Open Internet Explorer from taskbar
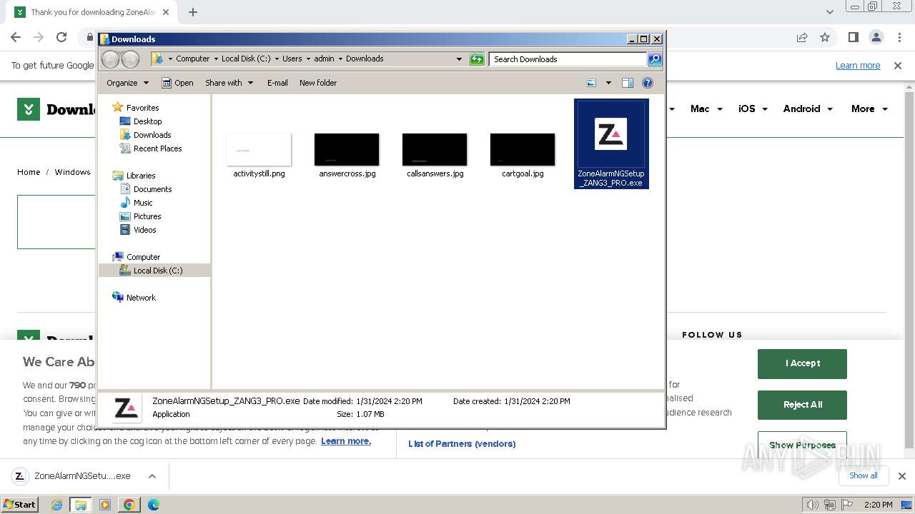Viewport: 915px width, 514px height. (x=56, y=505)
